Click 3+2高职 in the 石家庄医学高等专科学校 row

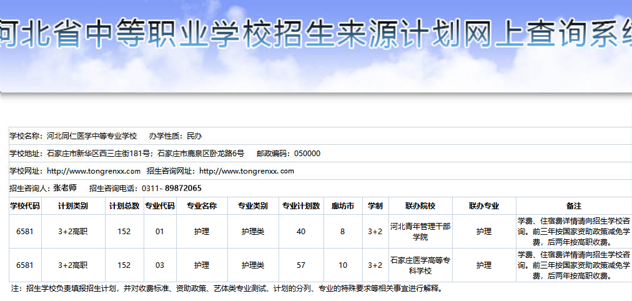point(73,265)
